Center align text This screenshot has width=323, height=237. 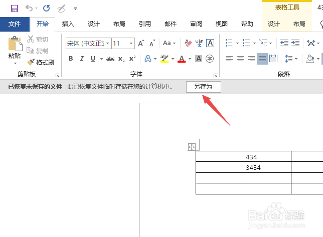(x=240, y=59)
